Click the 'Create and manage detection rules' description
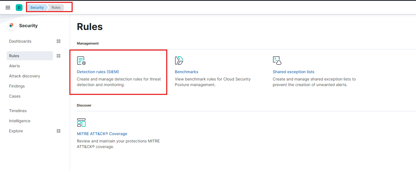The width and height of the screenshot is (416, 171). coord(119,82)
